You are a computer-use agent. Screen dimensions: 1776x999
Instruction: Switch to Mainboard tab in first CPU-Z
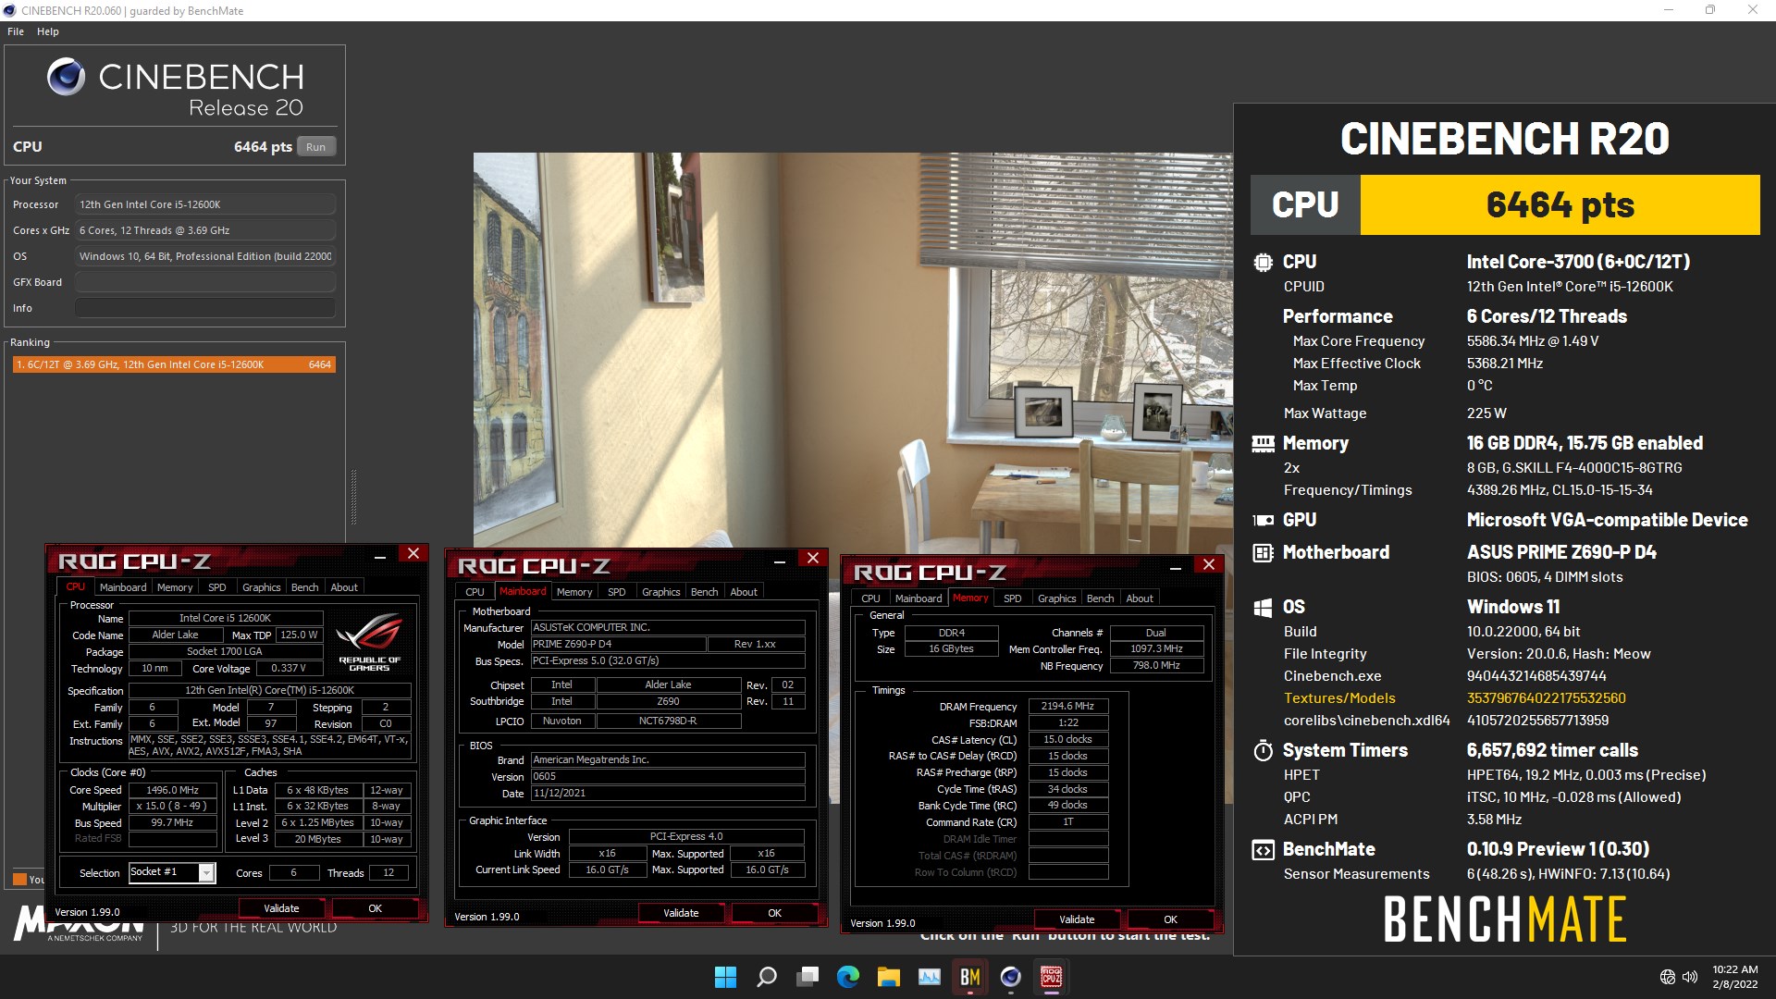[x=123, y=587]
